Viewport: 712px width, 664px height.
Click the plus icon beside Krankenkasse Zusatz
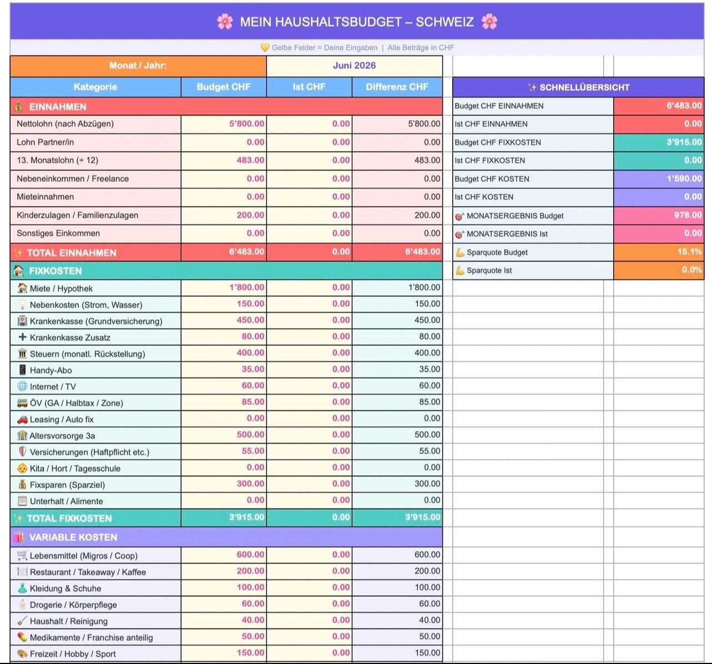click(22, 337)
